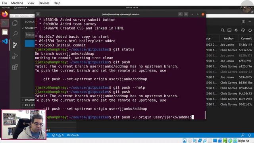Click the Commit column header
The width and height of the screenshot is (254, 143).
pos(246,39)
